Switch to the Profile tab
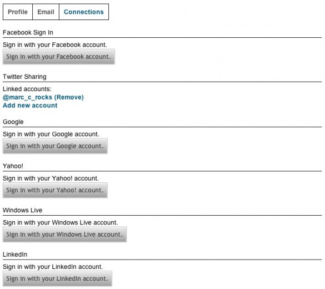325x289 pixels. (x=18, y=12)
